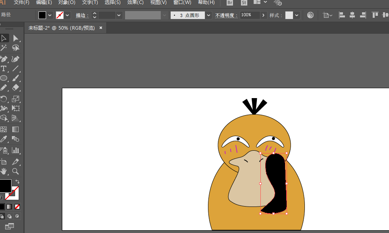Viewport: 389px width, 233px height.
Task: Select the Ellipse tool
Action: click(4, 78)
